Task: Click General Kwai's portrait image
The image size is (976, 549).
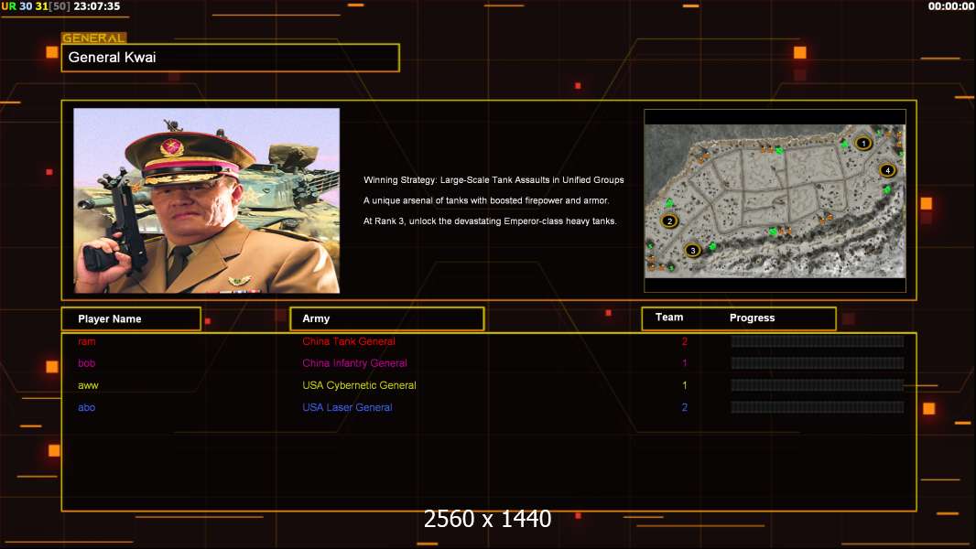Action: coord(206,200)
